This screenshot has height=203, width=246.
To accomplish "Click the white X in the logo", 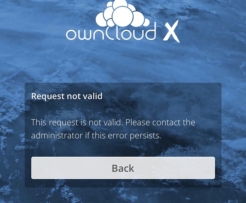I will coord(171,31).
